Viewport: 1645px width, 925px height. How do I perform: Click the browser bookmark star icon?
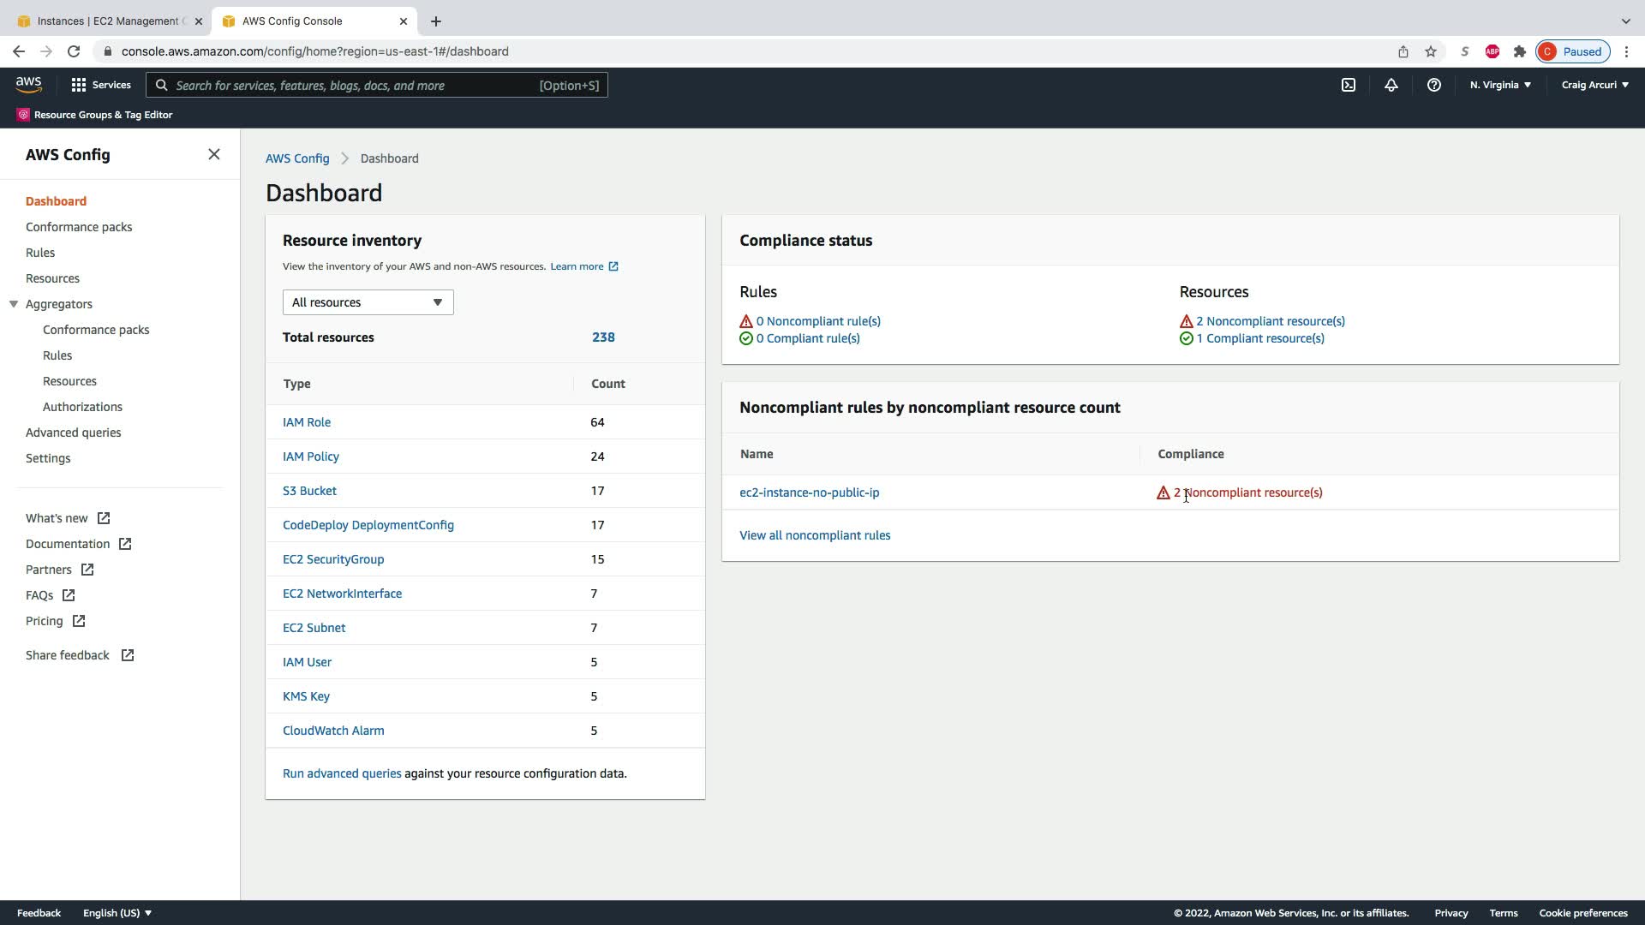click(1430, 51)
